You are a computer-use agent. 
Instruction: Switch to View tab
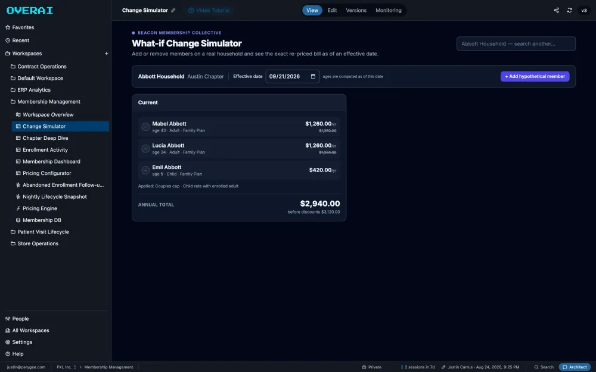(x=312, y=10)
